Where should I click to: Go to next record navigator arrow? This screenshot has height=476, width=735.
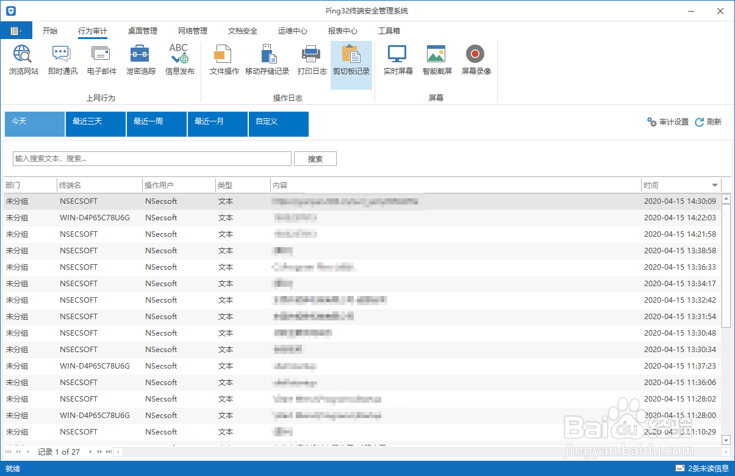point(91,452)
